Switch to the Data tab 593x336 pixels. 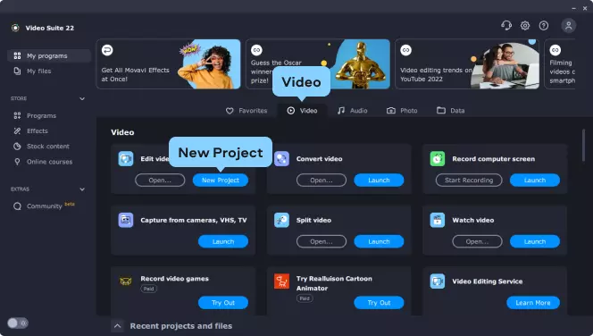451,111
